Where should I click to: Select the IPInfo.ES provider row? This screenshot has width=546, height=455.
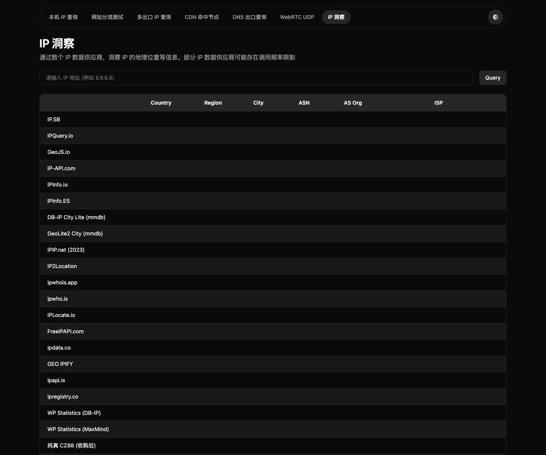(x=273, y=201)
